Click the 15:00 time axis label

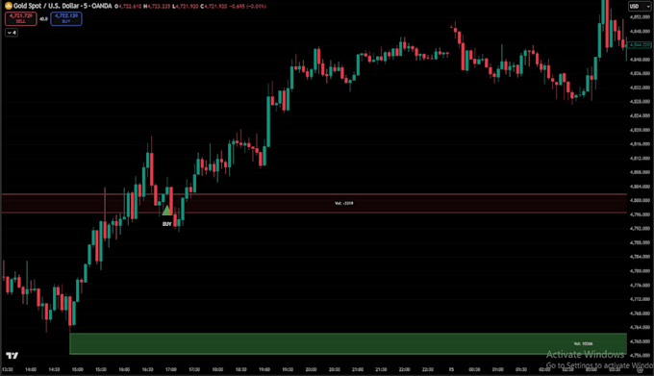click(78, 369)
